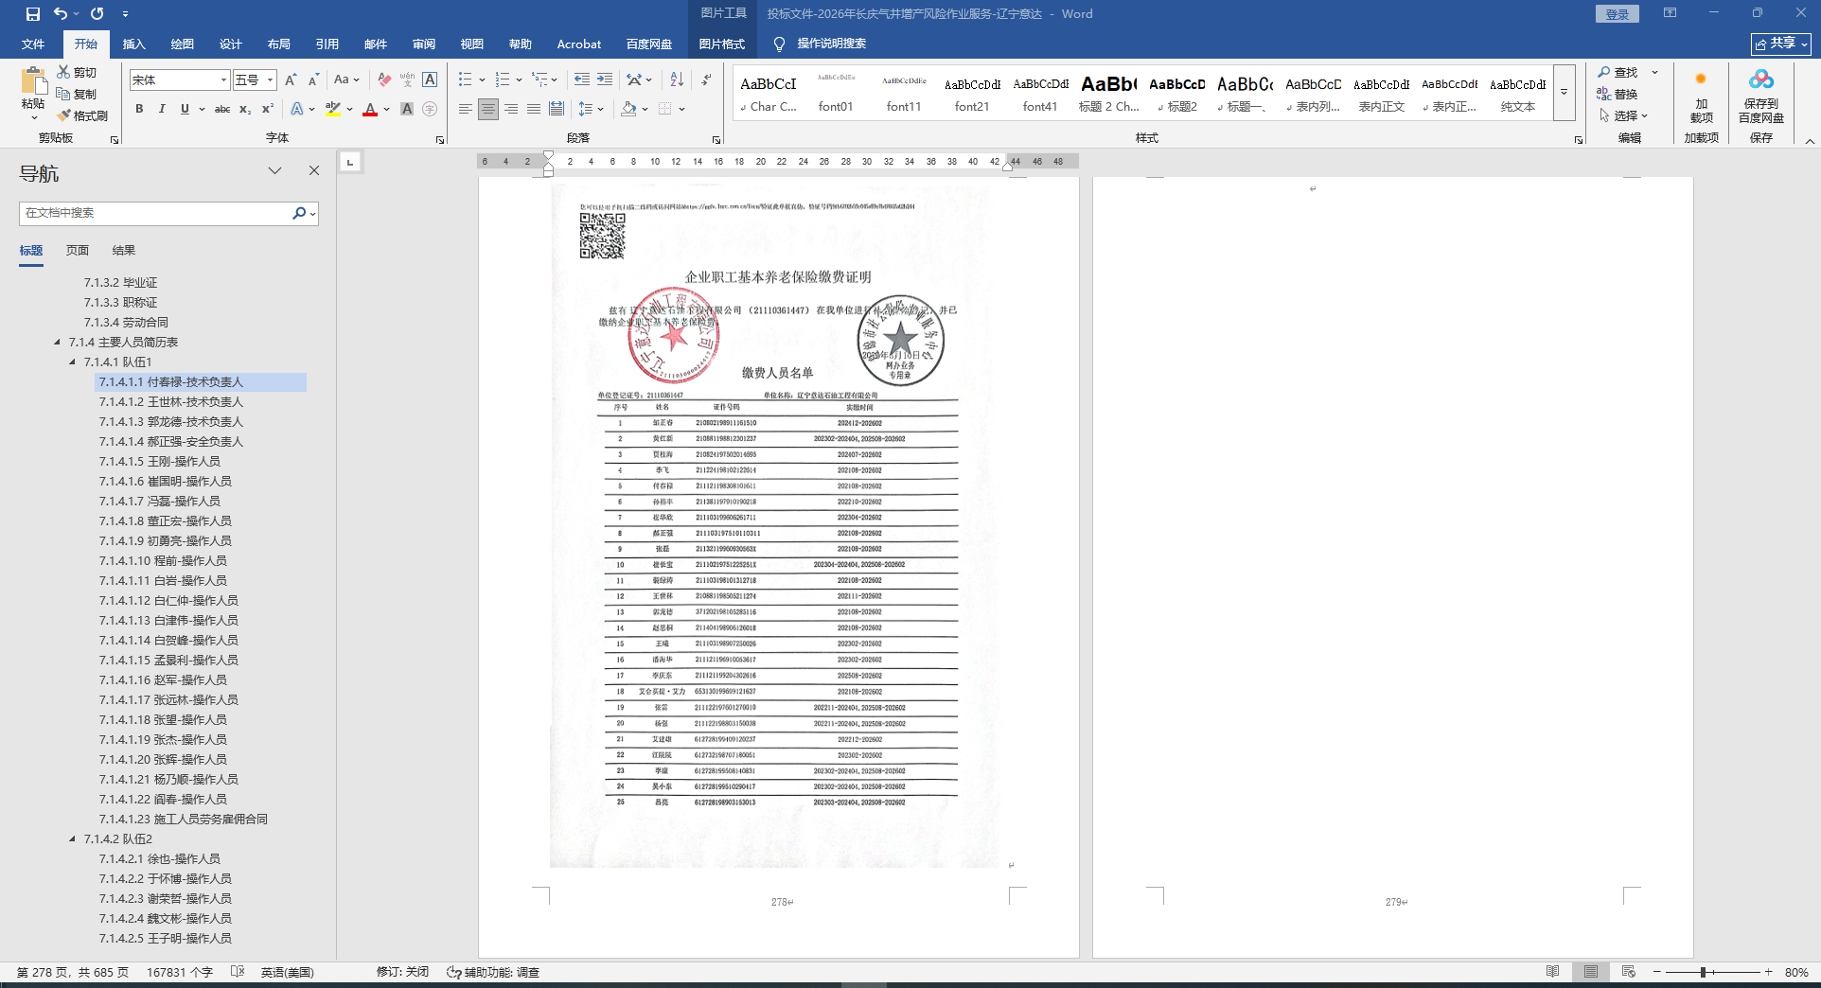Image resolution: width=1821 pixels, height=988 pixels.
Task: Apply yellow text highlight color
Action: tap(333, 109)
